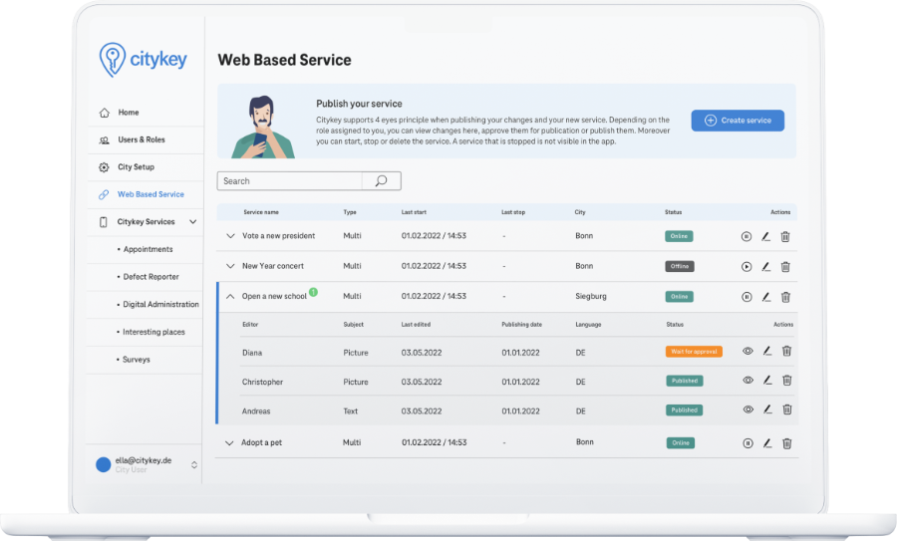
Task: Open the Defect Reporter page
Action: 151,277
